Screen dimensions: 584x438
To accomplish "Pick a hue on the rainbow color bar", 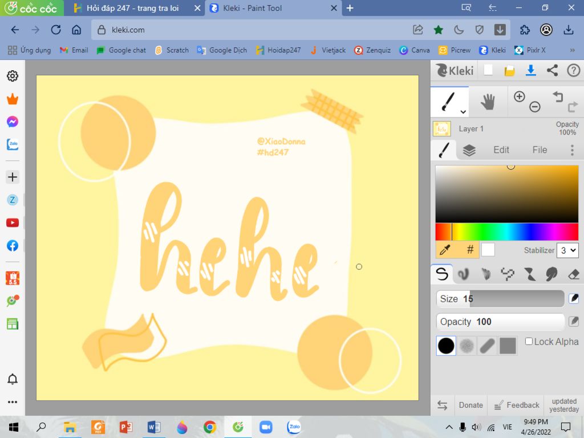I will coord(507,232).
